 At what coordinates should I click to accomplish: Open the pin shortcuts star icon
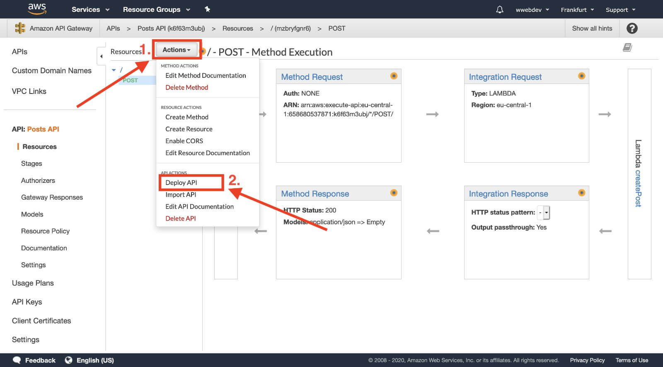point(208,9)
